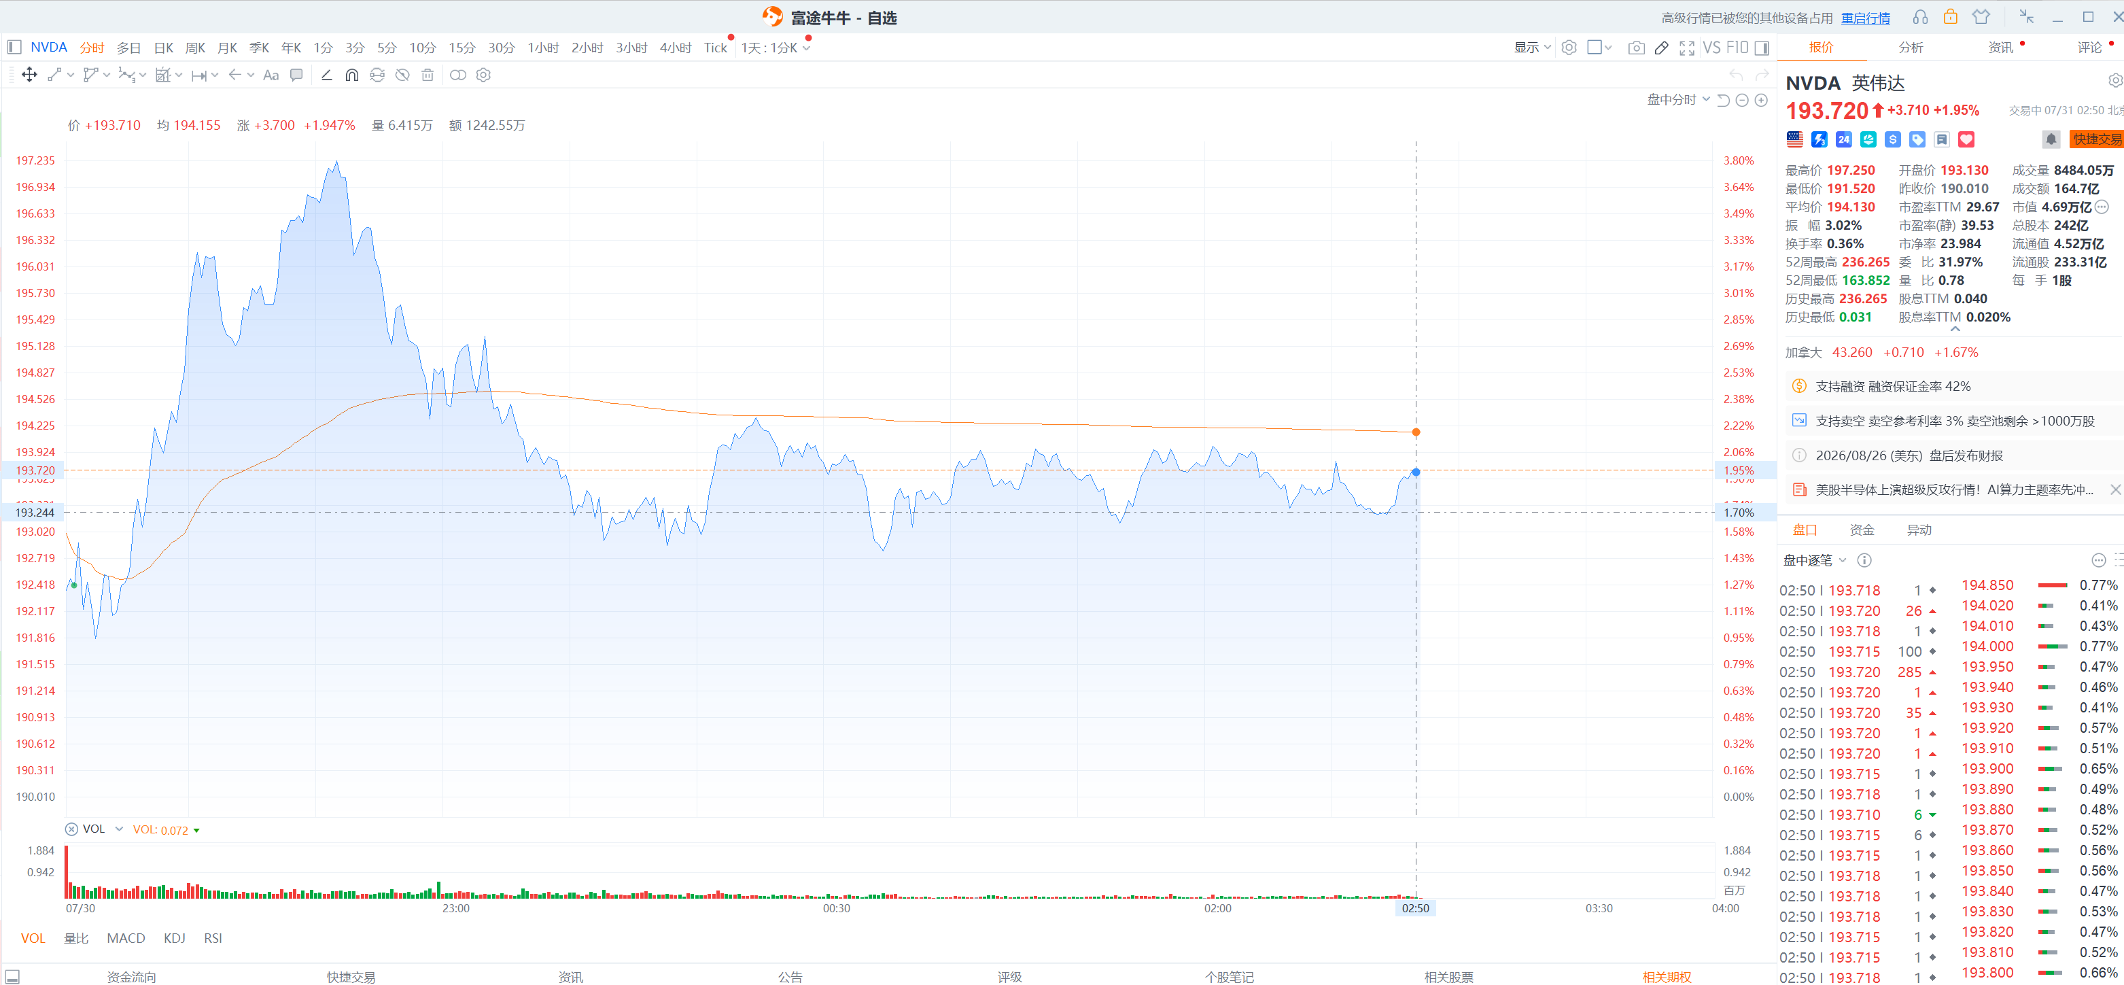Screen dimensions: 2124x985
Task: Open the 资讯 news tab in right panel
Action: tap(2000, 48)
